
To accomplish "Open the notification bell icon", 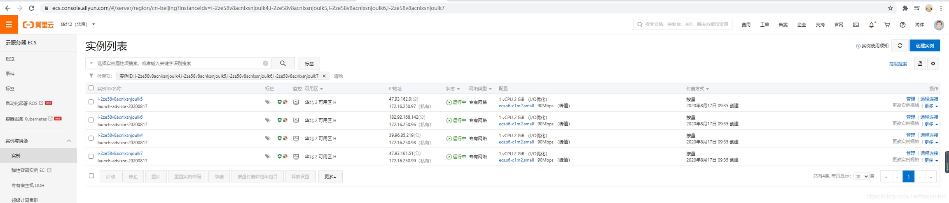I will click(871, 25).
